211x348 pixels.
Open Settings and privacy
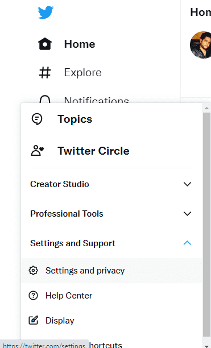pos(111,271)
